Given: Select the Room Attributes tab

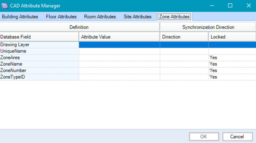Looking at the screenshot, I should click(100, 17).
